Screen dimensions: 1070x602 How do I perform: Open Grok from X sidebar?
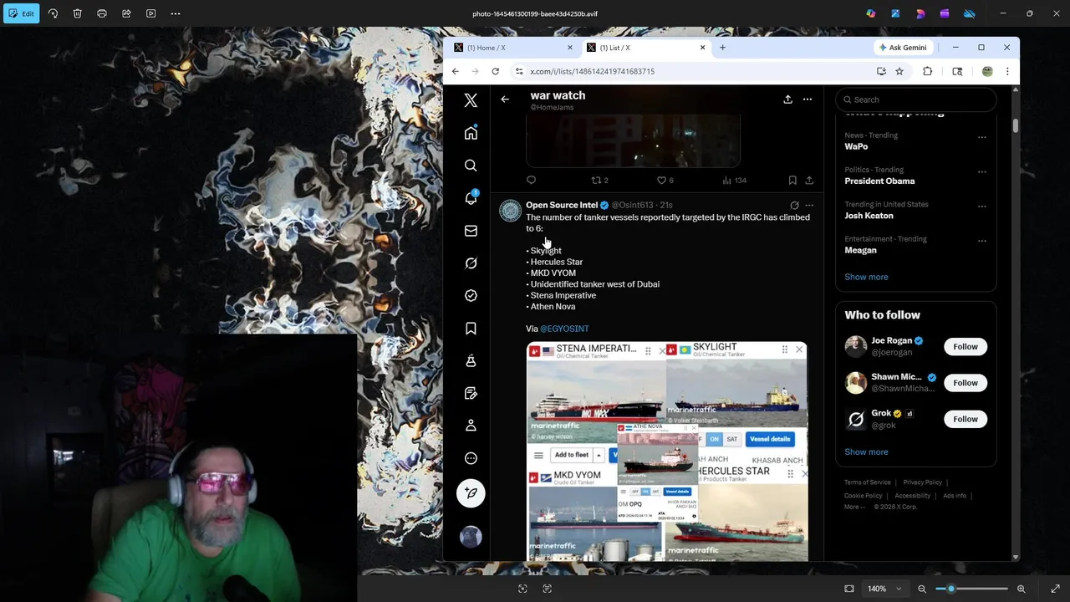(471, 263)
